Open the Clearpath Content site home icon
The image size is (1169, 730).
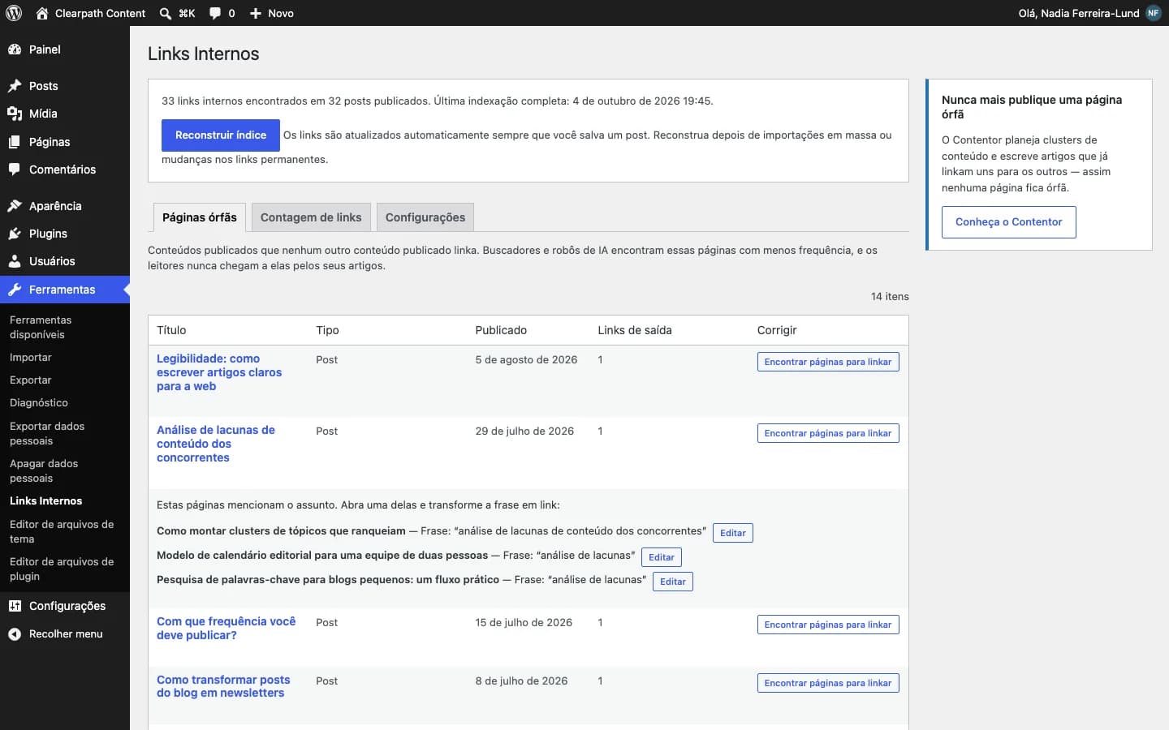(x=42, y=13)
